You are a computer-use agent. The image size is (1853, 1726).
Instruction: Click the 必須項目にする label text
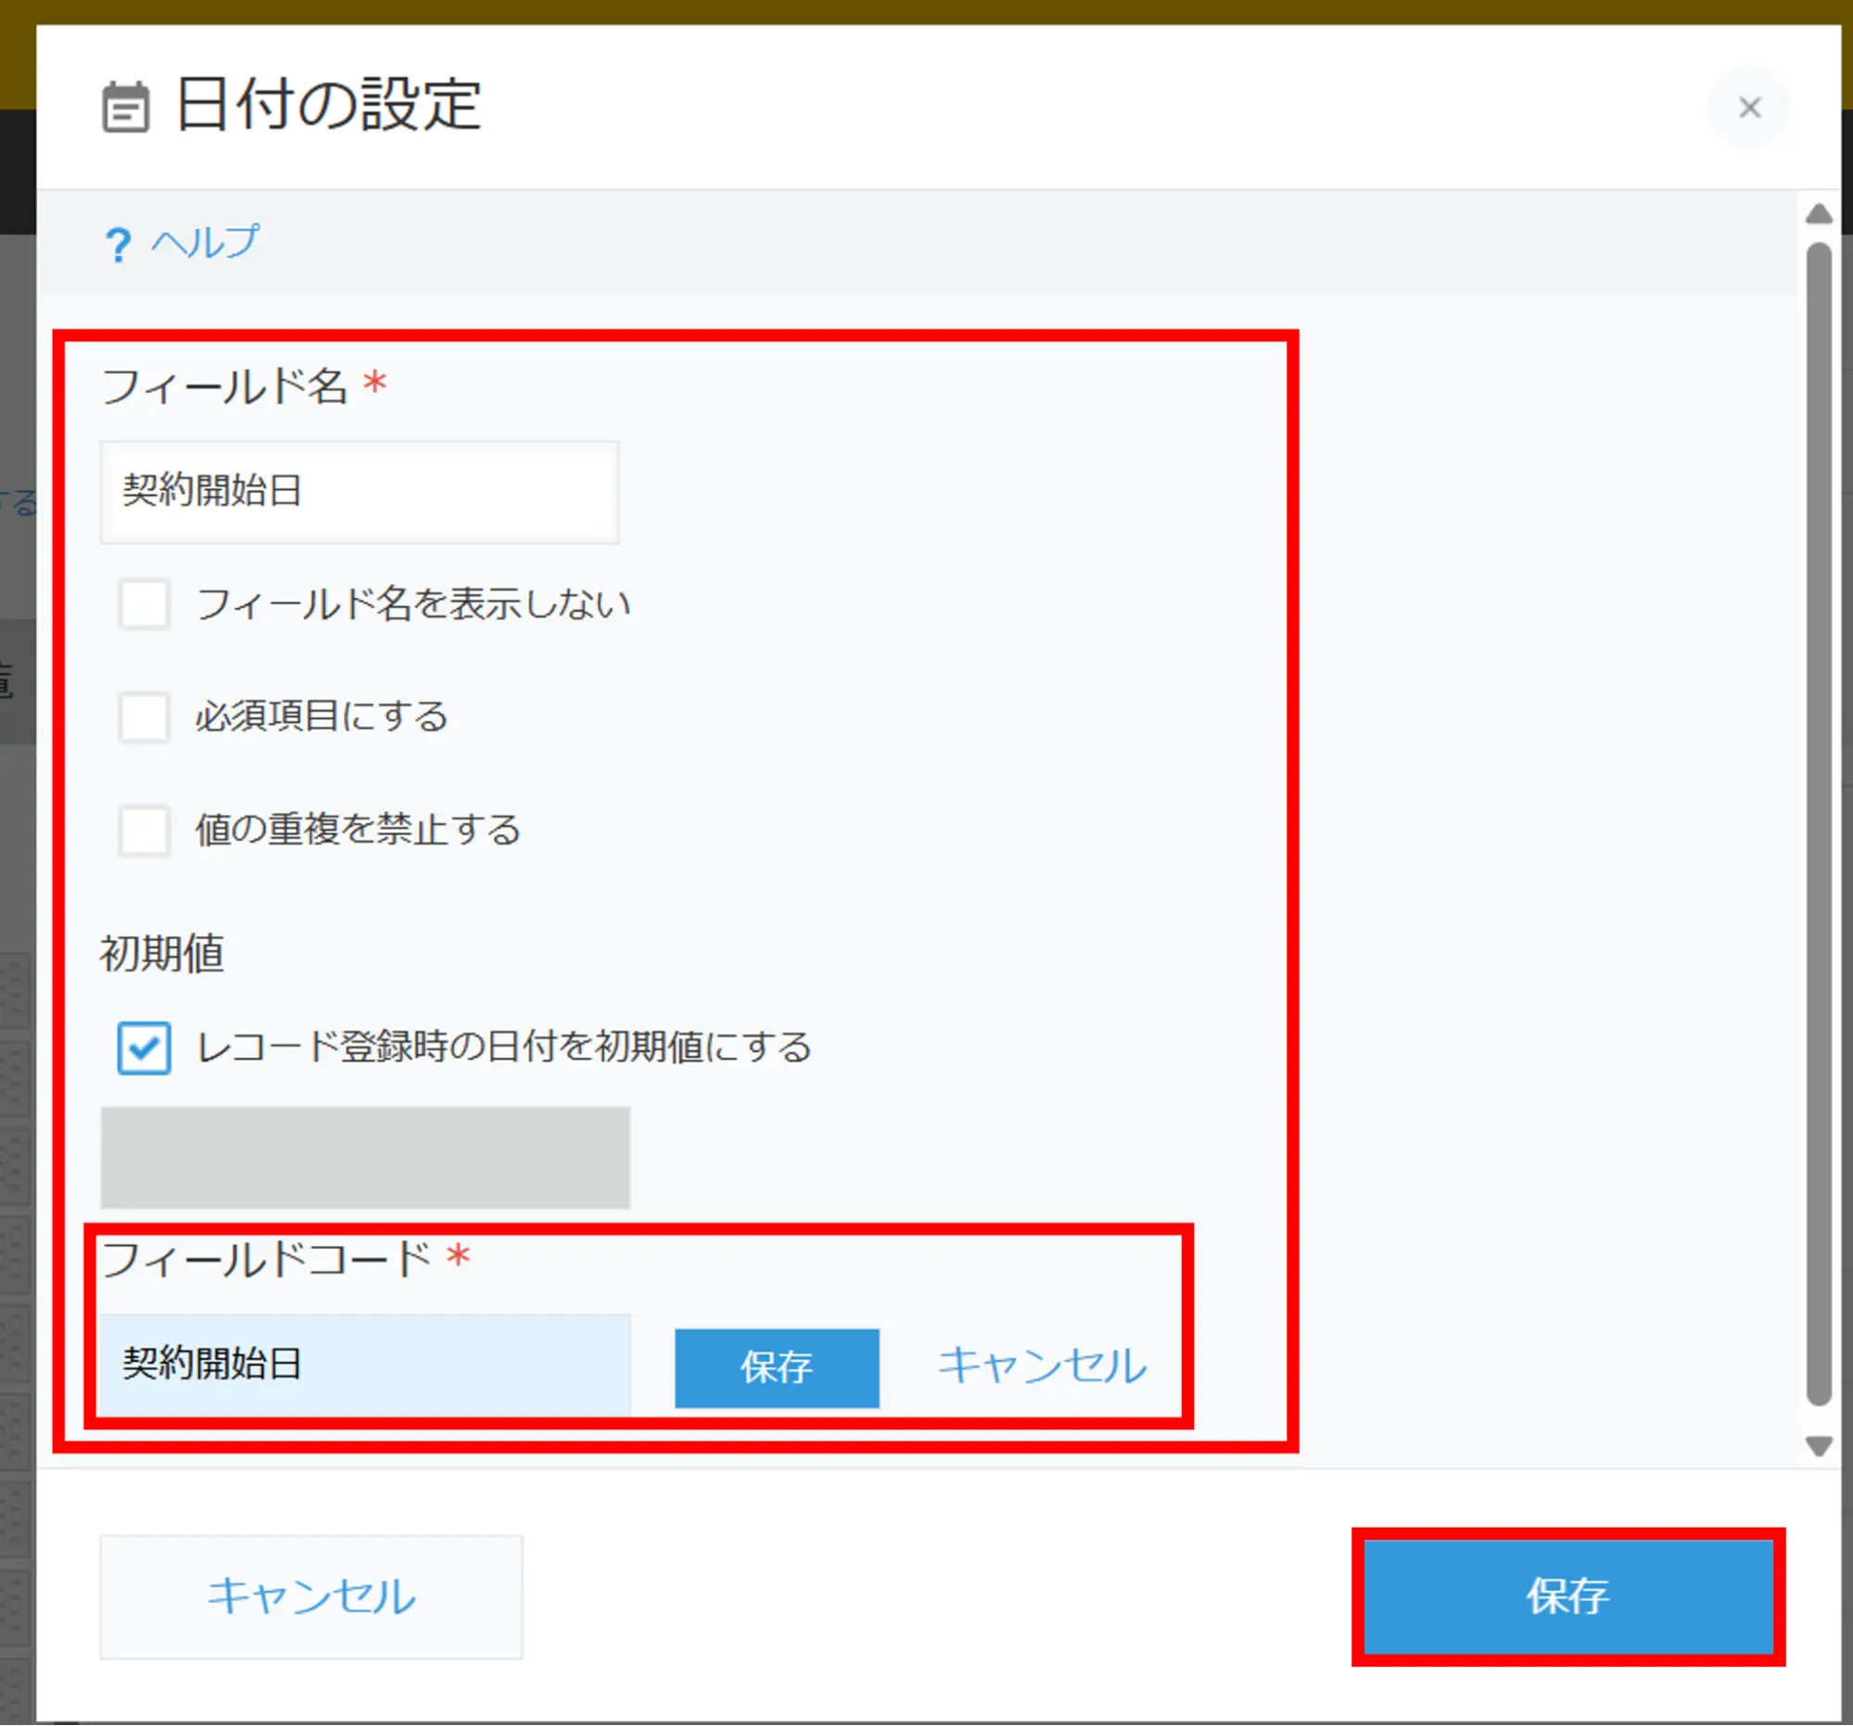tap(322, 717)
